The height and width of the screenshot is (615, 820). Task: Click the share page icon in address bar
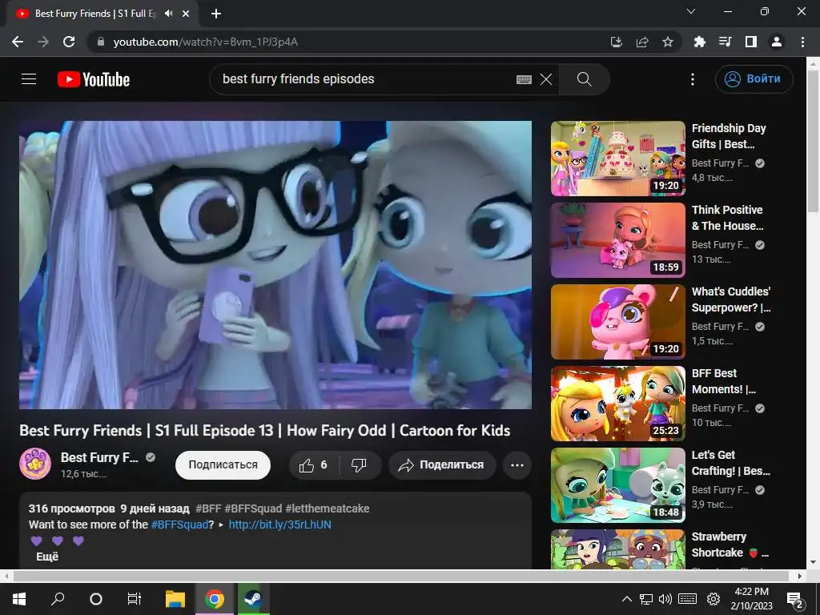642,42
